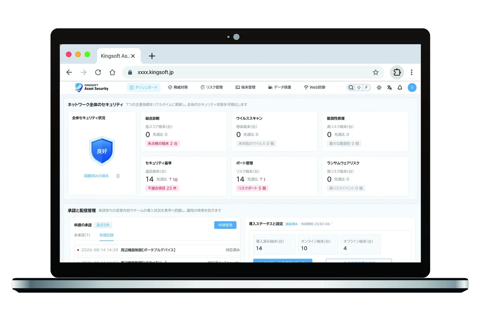This screenshot has height=321, width=482.
Task: Click the Kingsoft Asset Security logo
Action: pos(92,87)
